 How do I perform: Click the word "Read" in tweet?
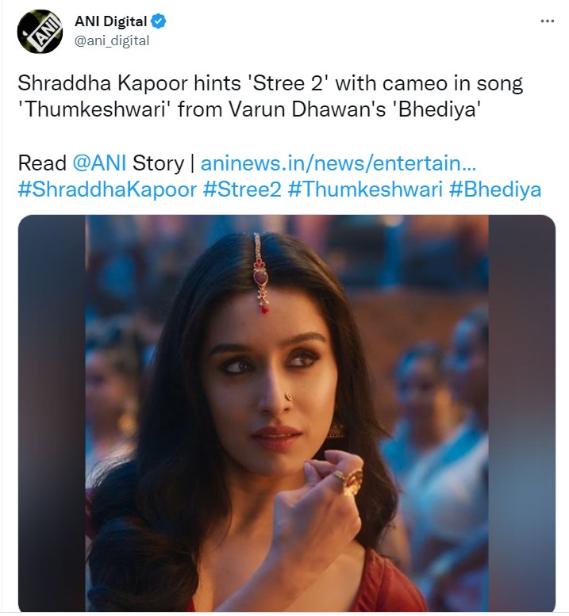point(41,163)
